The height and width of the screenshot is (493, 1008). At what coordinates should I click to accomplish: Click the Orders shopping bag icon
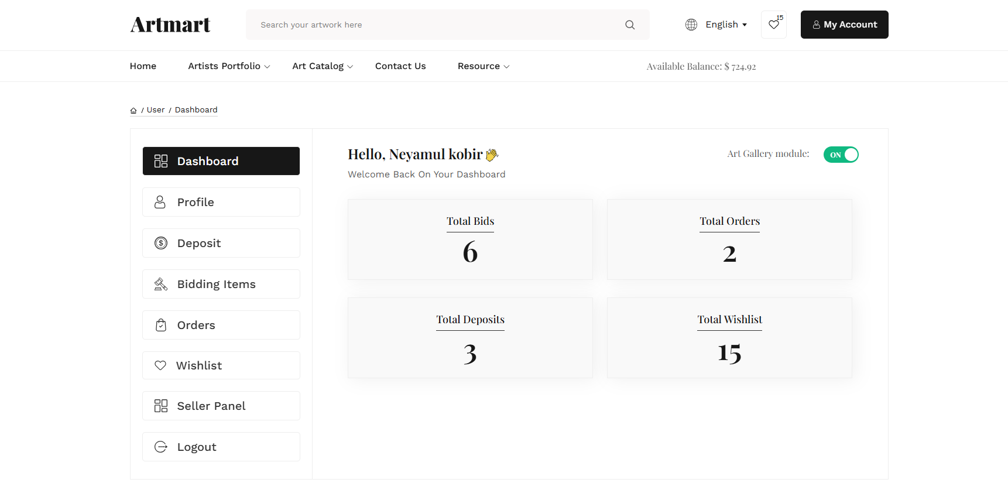pos(161,325)
